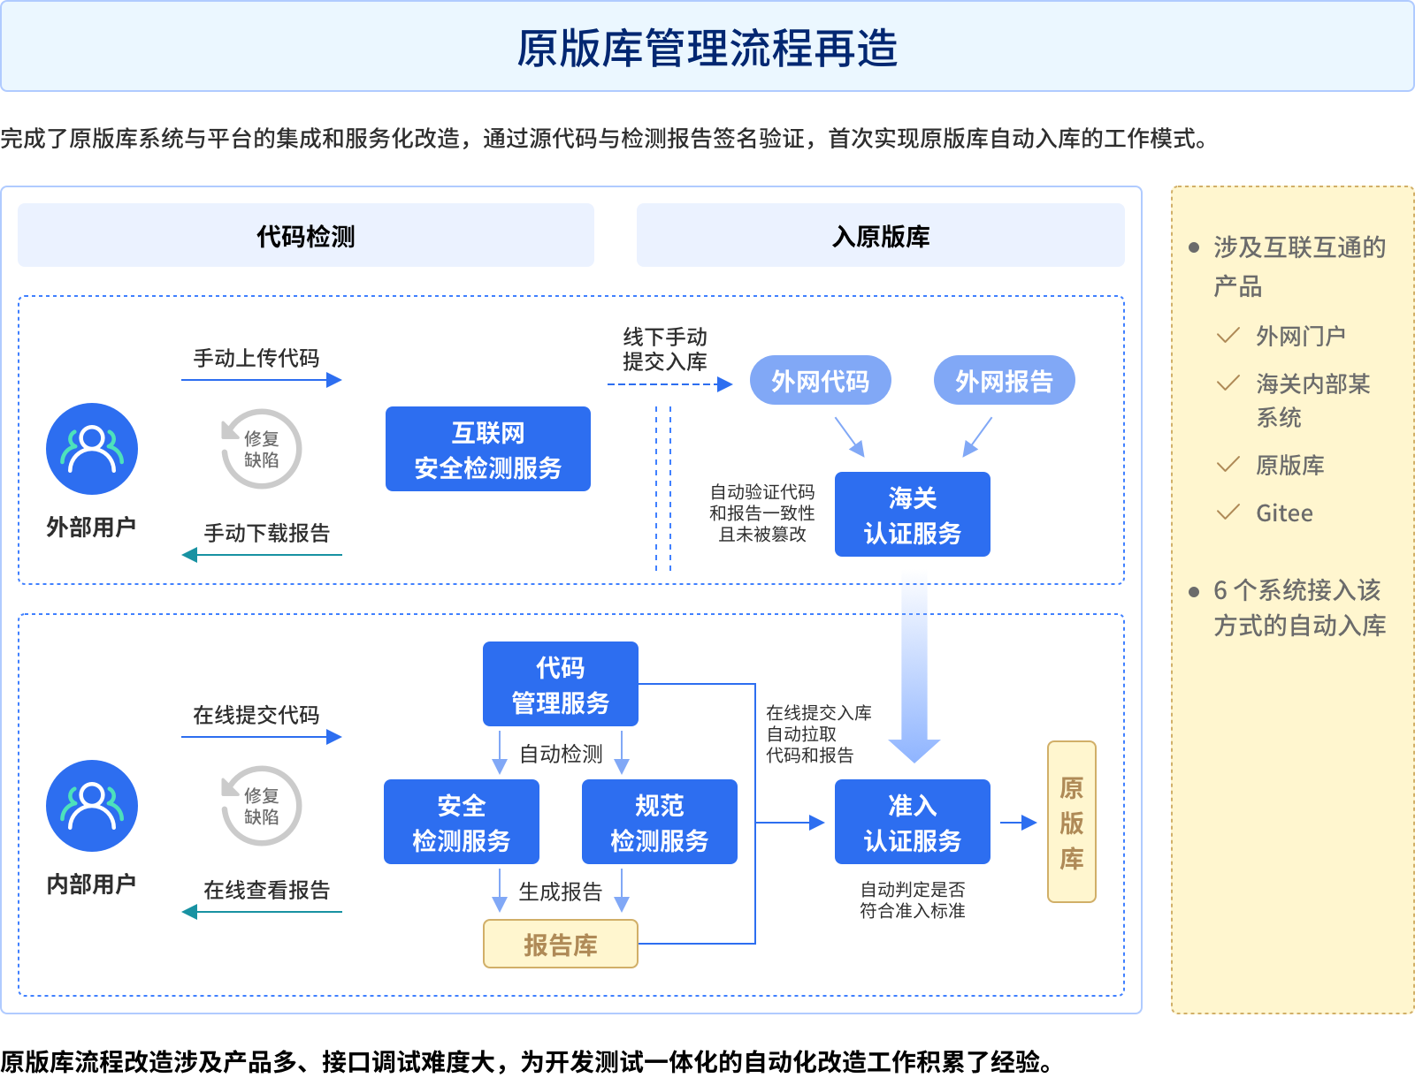Image resolution: width=1415 pixels, height=1078 pixels.
Task: Click the beige 报告库 box
Action: coord(561,944)
